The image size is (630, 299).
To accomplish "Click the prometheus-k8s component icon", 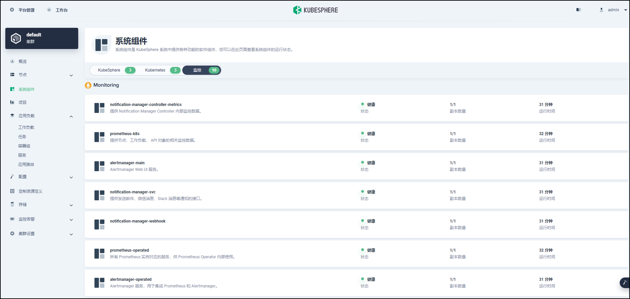I will point(99,137).
